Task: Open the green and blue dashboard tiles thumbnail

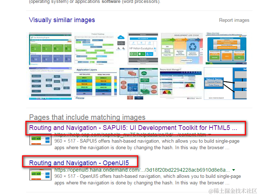Action: point(50,49)
